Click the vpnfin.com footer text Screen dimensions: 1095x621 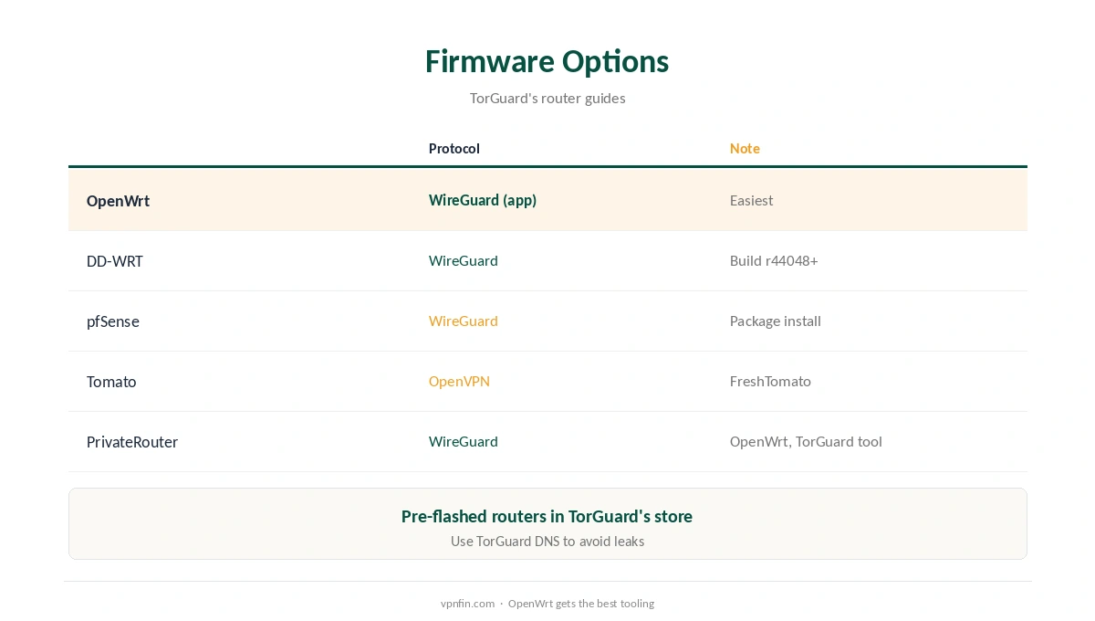(x=467, y=604)
